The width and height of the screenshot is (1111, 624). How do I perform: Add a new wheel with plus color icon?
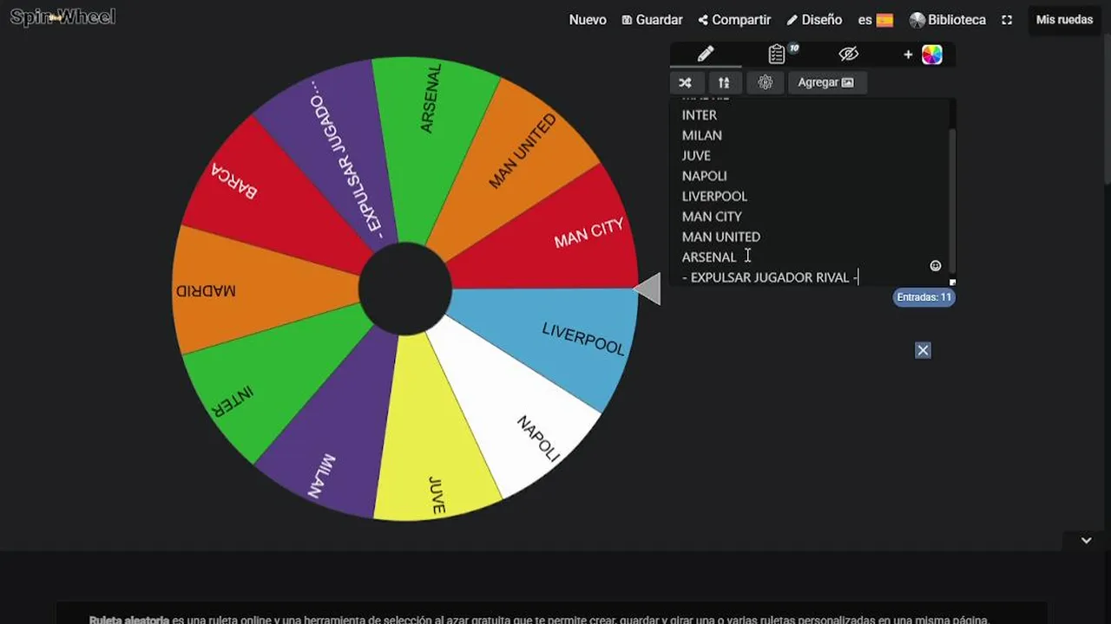pos(922,54)
